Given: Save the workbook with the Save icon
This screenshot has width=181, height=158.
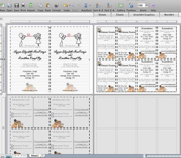Looking at the screenshot, I should [x=17, y=6].
